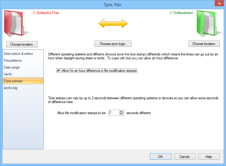
Task: Click into the seconds different input field
Action: coord(114,113)
